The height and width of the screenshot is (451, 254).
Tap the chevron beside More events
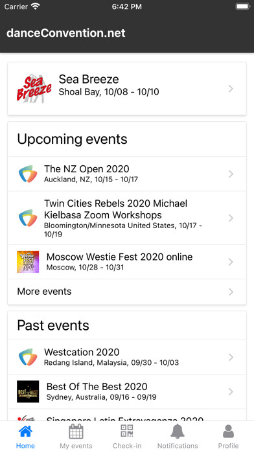coord(231,292)
